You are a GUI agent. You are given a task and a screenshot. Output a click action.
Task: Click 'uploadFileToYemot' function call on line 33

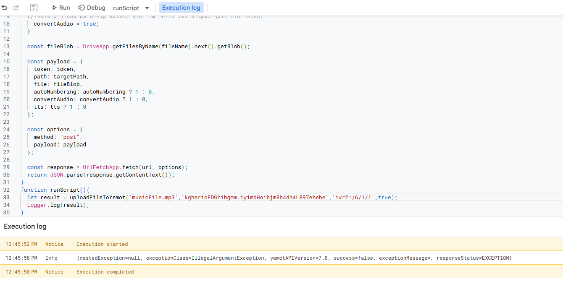97,198
